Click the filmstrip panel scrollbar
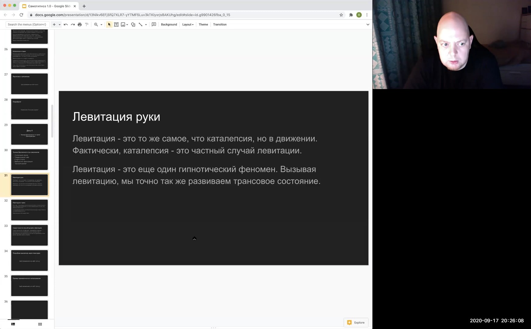531x329 pixels. 52,121
